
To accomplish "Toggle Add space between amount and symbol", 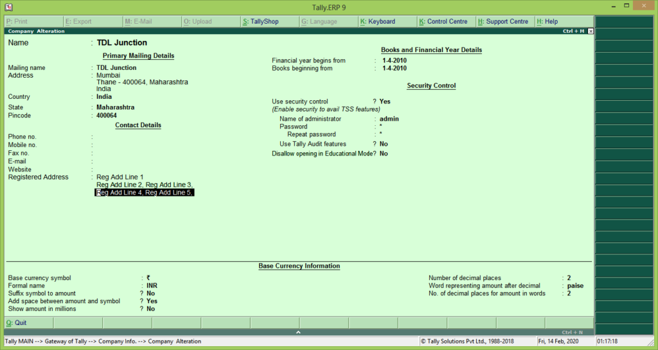I will tap(152, 301).
